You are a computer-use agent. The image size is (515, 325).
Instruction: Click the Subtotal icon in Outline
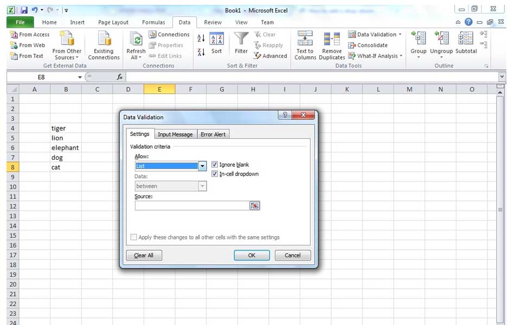(x=466, y=39)
